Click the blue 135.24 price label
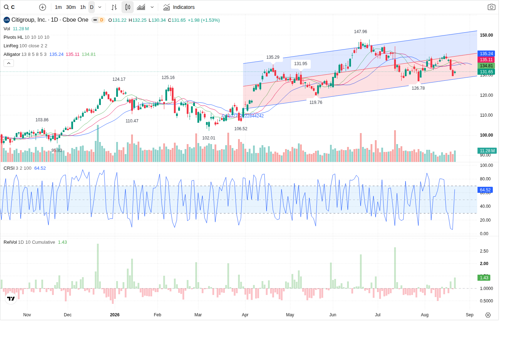Viewport: 506px width, 338px height. coord(486,54)
